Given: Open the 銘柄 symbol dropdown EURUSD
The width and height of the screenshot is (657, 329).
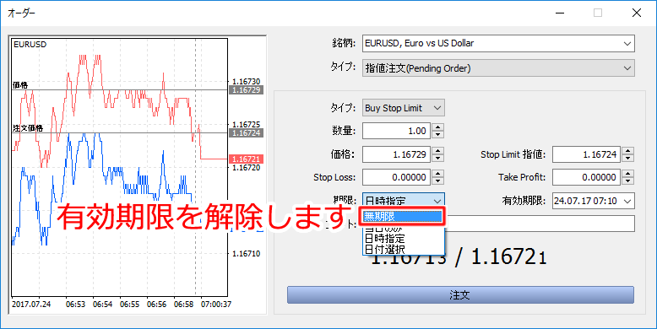Looking at the screenshot, I should click(x=498, y=43).
